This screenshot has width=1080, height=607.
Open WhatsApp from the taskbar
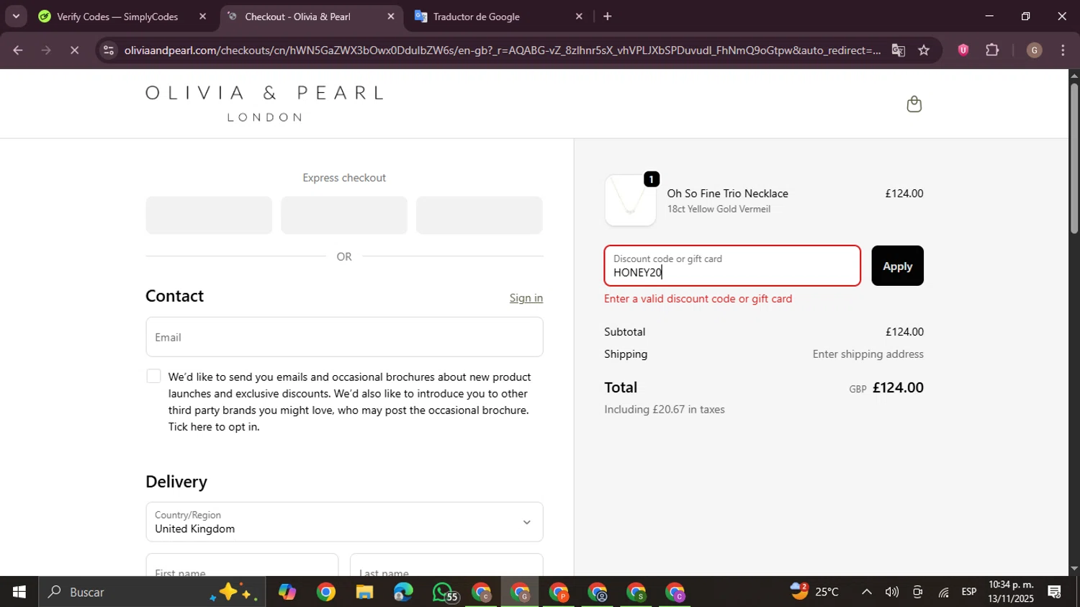click(444, 592)
